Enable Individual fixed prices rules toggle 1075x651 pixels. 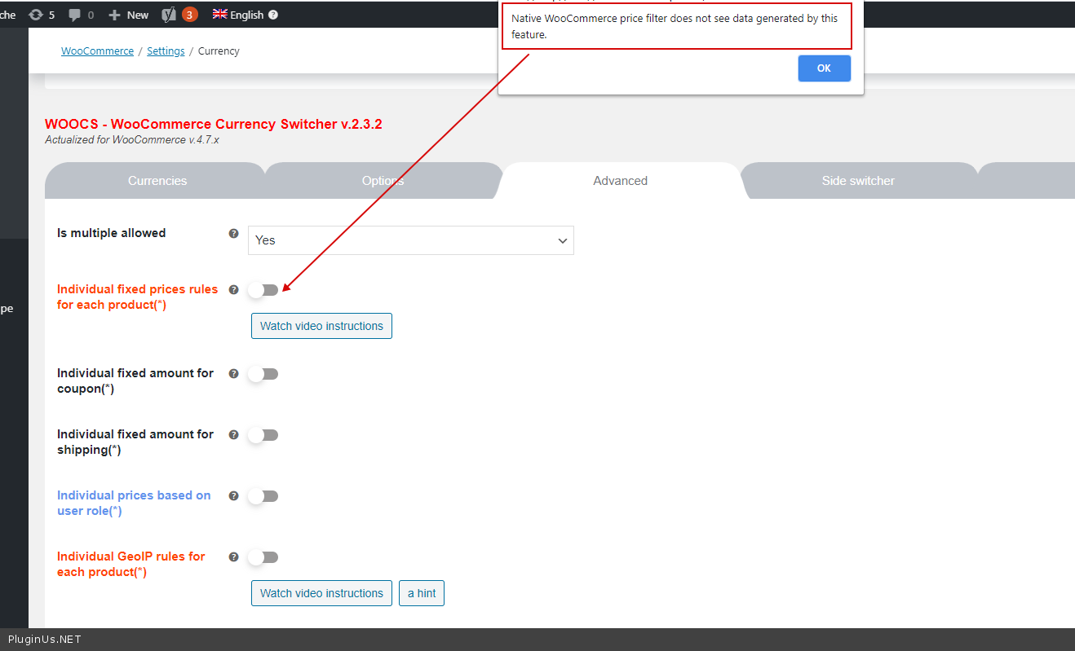[x=263, y=290]
